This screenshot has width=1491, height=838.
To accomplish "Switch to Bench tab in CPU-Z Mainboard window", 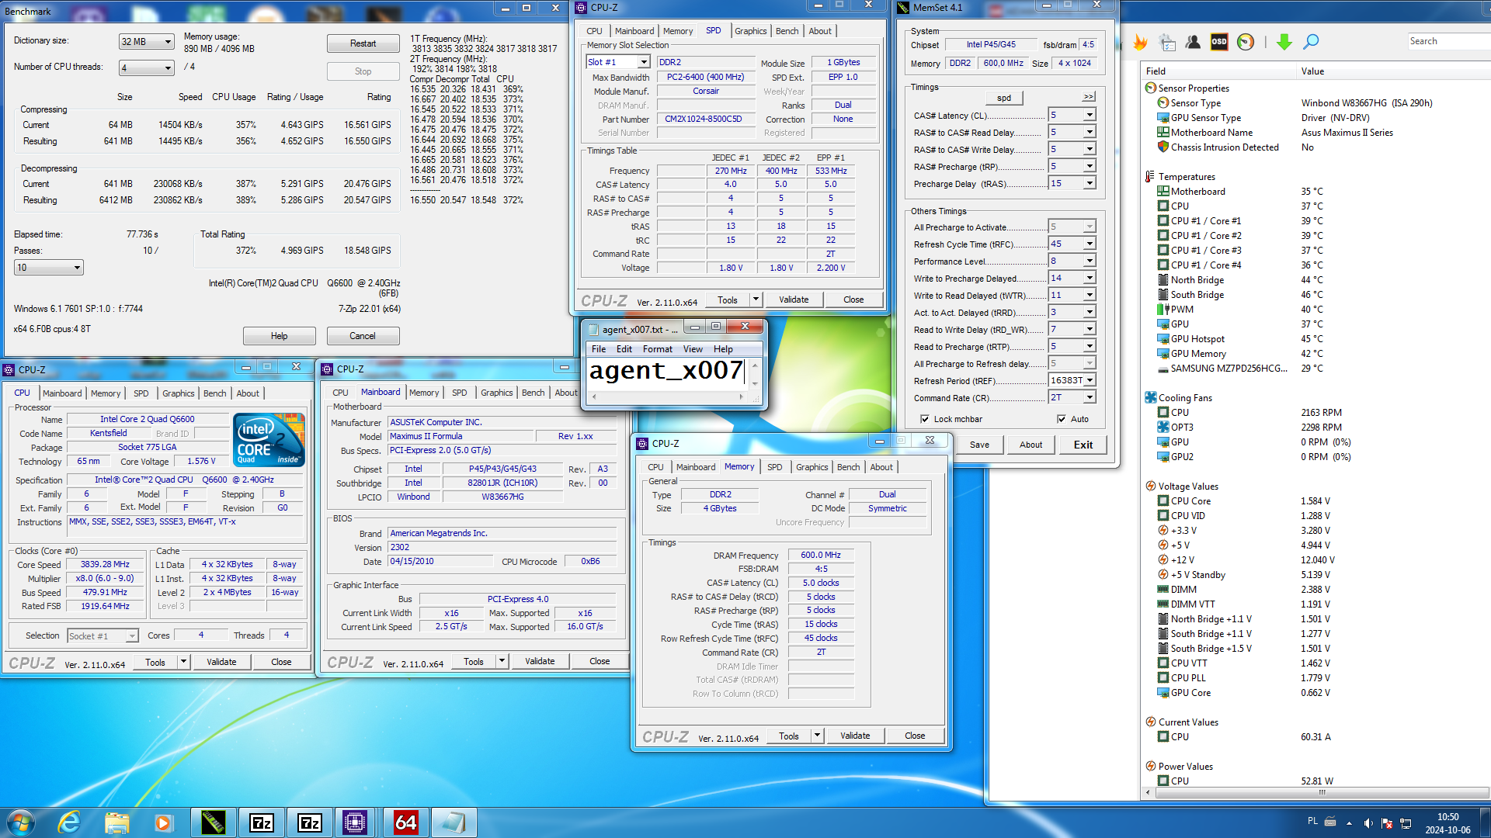I will pyautogui.click(x=533, y=393).
